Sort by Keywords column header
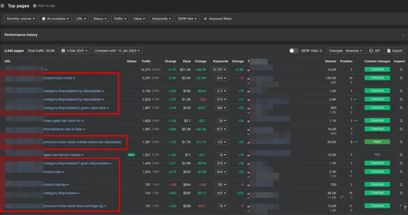The width and height of the screenshot is (408, 215). (x=221, y=61)
